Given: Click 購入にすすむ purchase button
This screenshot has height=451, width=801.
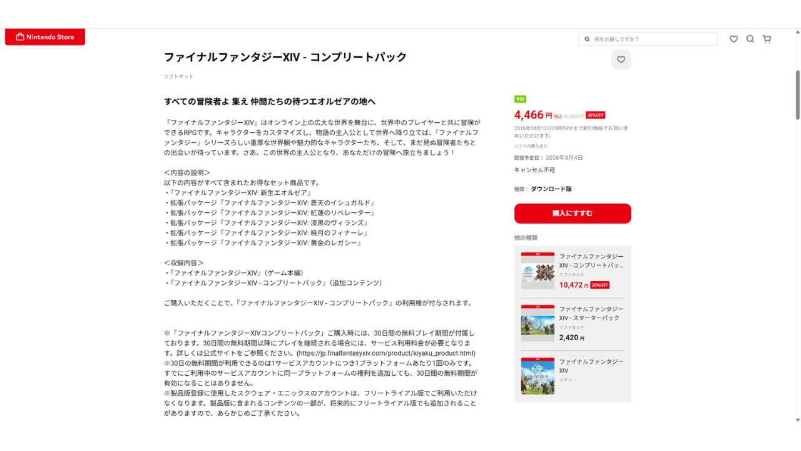Looking at the screenshot, I should pyautogui.click(x=573, y=214).
